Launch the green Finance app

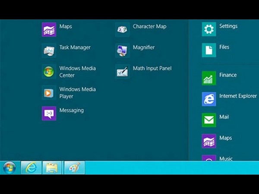pyautogui.click(x=209, y=78)
